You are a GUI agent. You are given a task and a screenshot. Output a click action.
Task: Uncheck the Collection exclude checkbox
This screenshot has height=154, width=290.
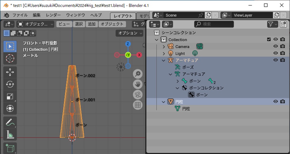coord(269,39)
